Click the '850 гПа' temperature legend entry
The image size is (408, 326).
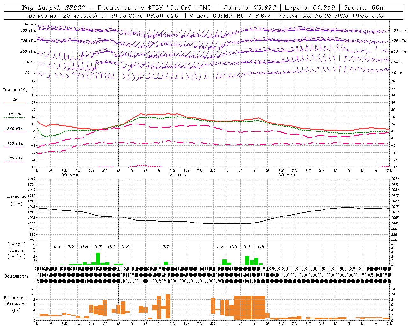click(15, 129)
